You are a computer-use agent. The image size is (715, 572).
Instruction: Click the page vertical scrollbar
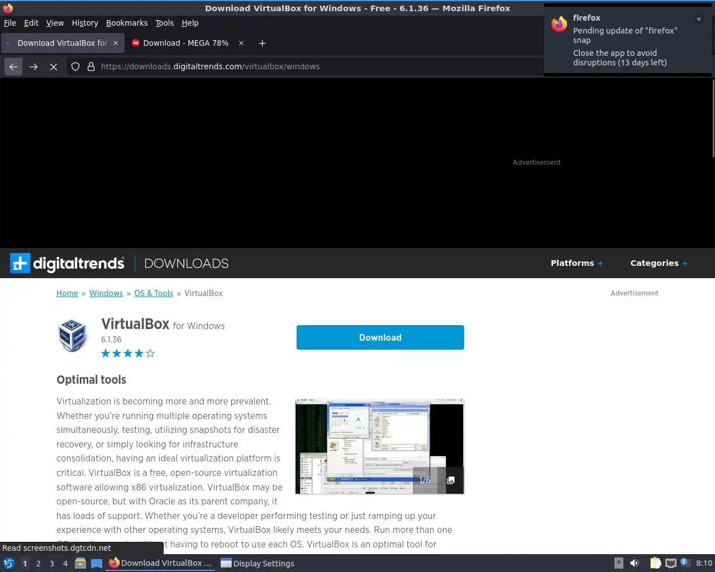tap(713, 118)
